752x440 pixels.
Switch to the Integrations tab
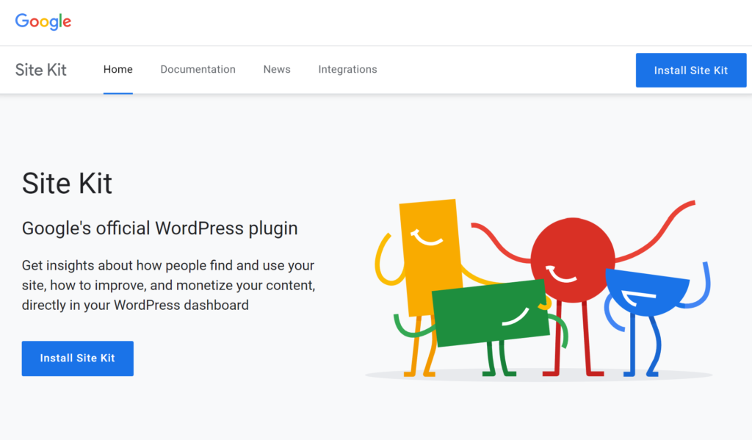[347, 70]
